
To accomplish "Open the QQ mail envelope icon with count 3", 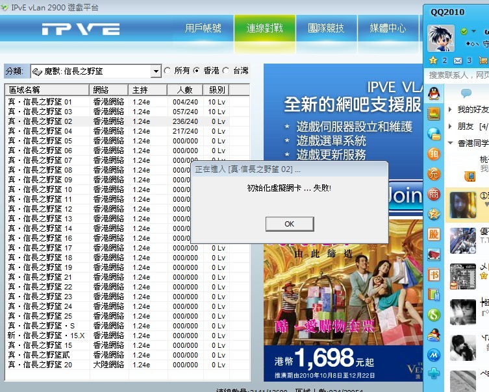I will click(x=458, y=60).
